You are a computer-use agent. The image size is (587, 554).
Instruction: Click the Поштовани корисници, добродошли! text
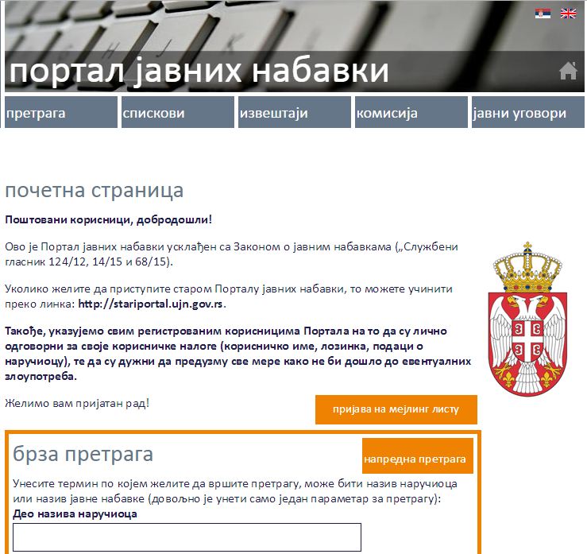tap(109, 219)
